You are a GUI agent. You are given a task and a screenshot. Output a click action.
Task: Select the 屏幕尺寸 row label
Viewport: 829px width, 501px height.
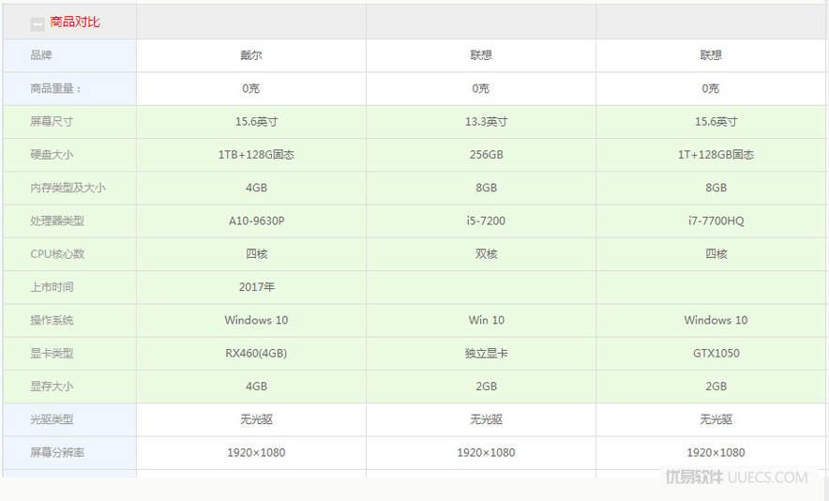click(x=52, y=122)
